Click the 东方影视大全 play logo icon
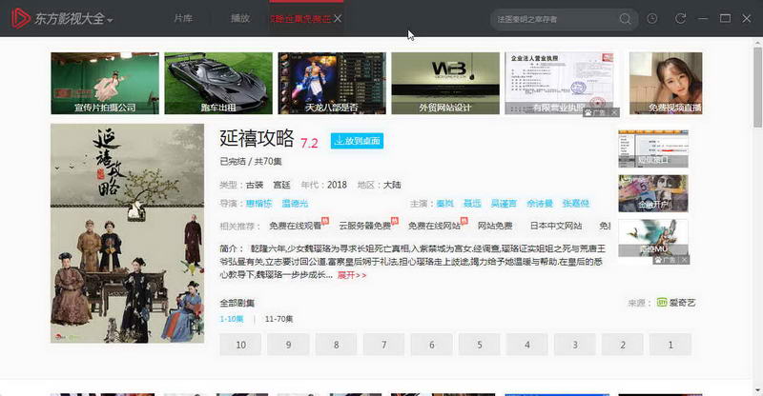Screen dimensions: 763x396 tap(20, 18)
